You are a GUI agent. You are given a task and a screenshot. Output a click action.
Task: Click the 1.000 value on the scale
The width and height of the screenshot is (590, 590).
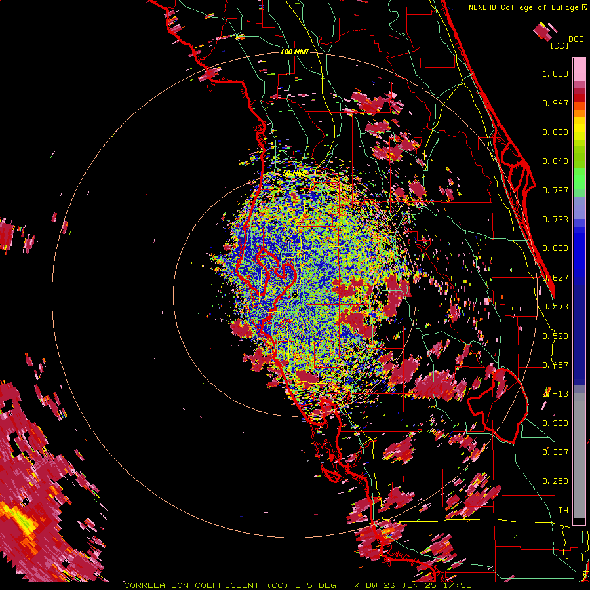(555, 73)
